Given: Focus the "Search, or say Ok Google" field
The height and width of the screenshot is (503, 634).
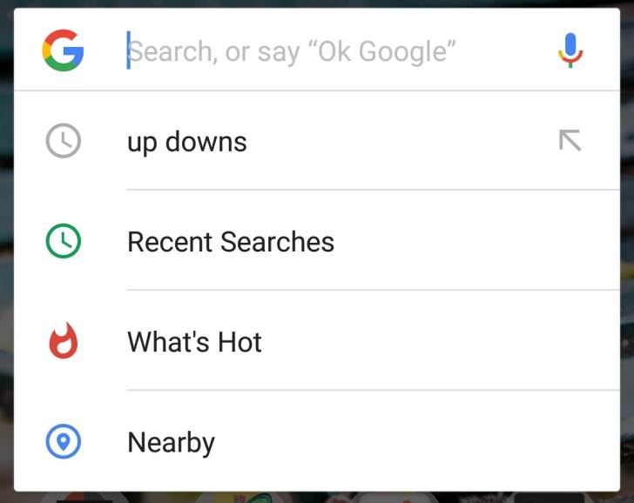Looking at the screenshot, I should [x=331, y=50].
